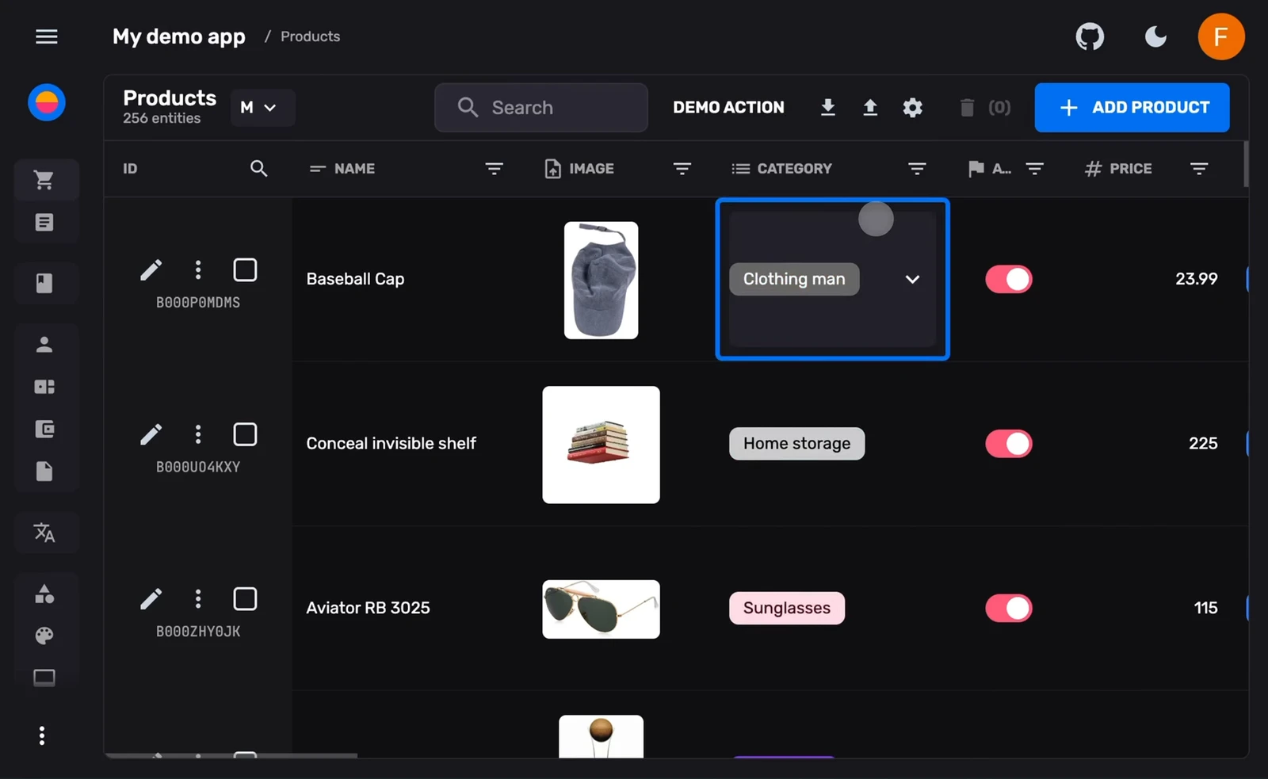Open the hamburger navigation menu
This screenshot has height=779, width=1268.
47,36
